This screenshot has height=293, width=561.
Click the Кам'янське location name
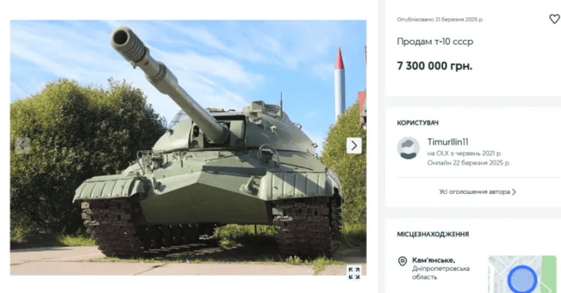pyautogui.click(x=433, y=260)
